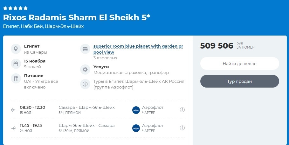Open info for the 11:45 - 19:15 flight
Image resolution: width=289 pixels, height=145 pixels.
182,128
